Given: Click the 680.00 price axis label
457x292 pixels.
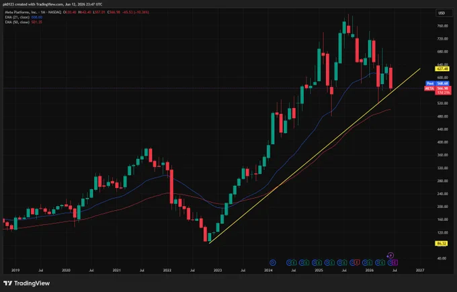Looking at the screenshot, I should pyautogui.click(x=442, y=52).
